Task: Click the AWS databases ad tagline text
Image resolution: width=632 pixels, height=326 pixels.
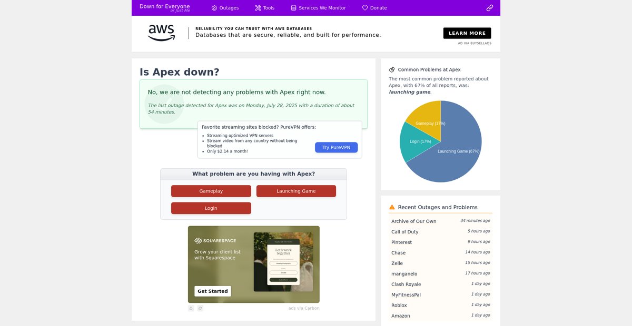Action: click(288, 35)
